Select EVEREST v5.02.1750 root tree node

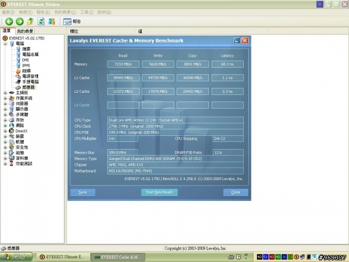click(x=27, y=38)
